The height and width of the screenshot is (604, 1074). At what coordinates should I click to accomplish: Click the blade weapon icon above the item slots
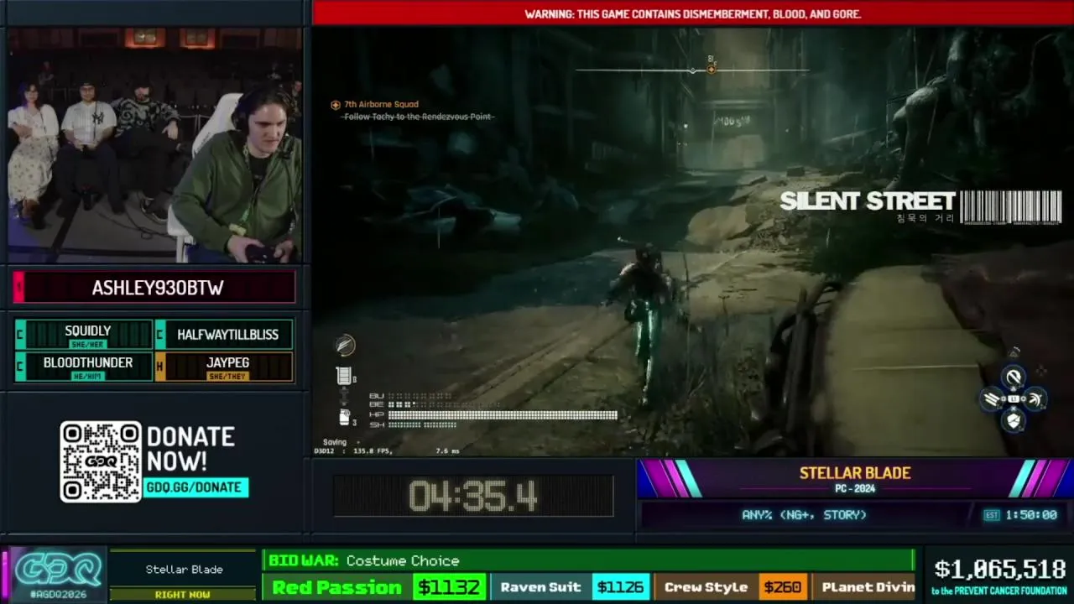coord(345,345)
